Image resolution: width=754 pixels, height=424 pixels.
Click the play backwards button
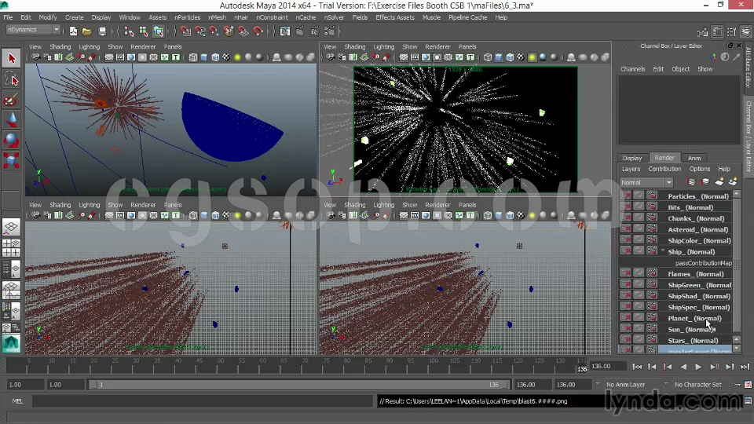[683, 367]
